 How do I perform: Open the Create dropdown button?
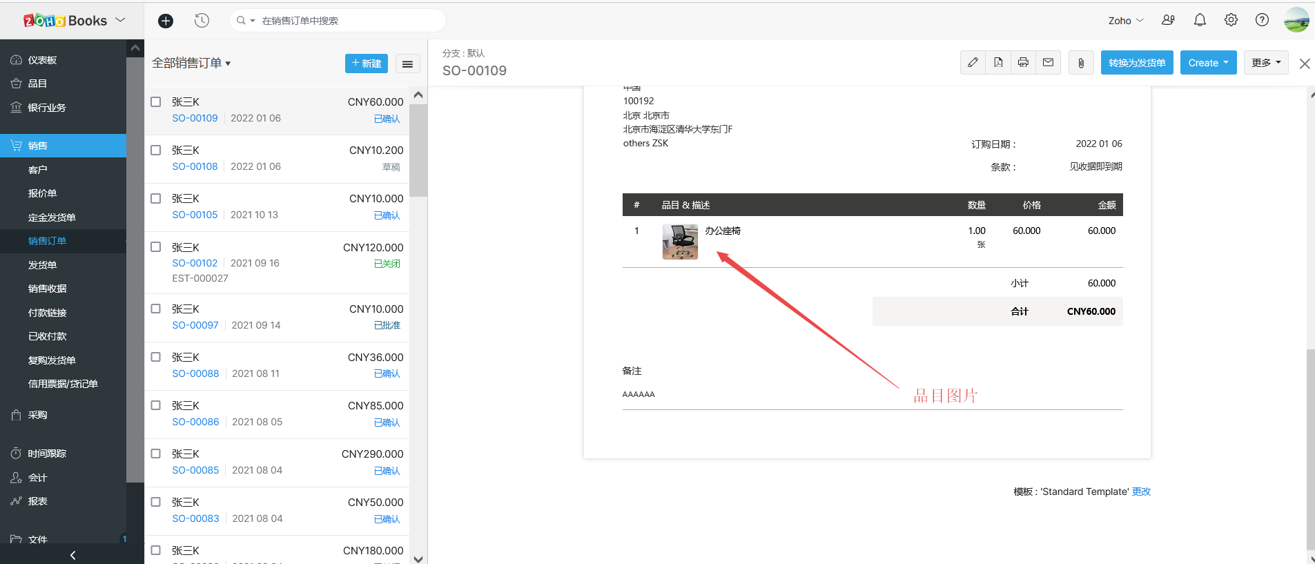pyautogui.click(x=1208, y=63)
